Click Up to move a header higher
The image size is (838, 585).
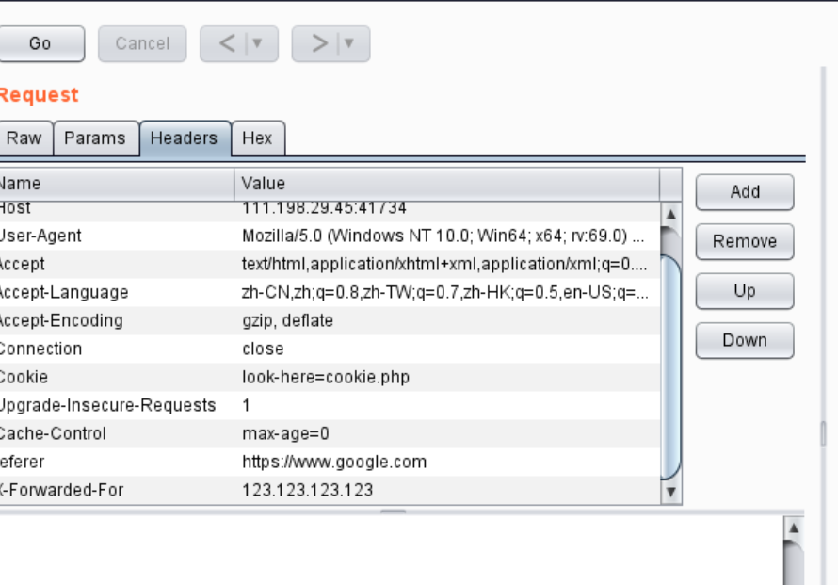pyautogui.click(x=744, y=291)
